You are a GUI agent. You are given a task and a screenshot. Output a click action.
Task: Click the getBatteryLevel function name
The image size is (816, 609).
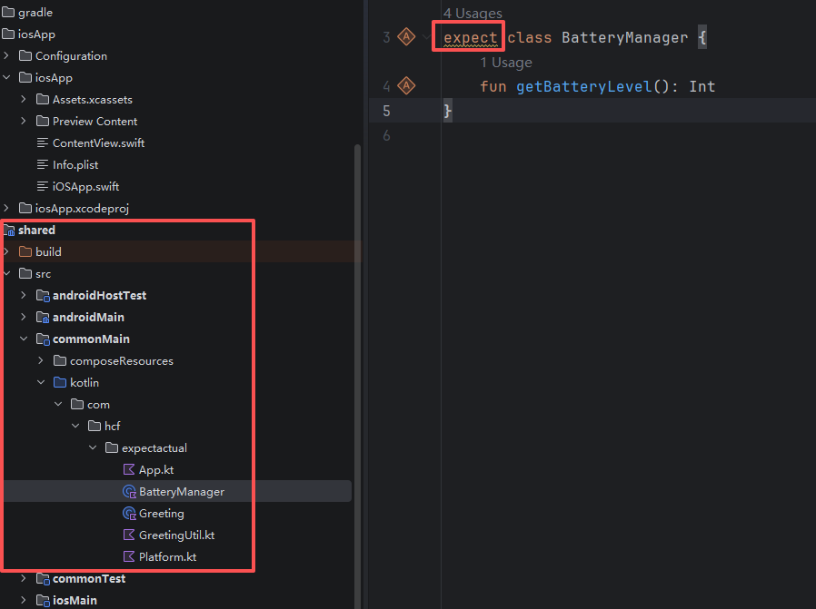[x=584, y=86]
